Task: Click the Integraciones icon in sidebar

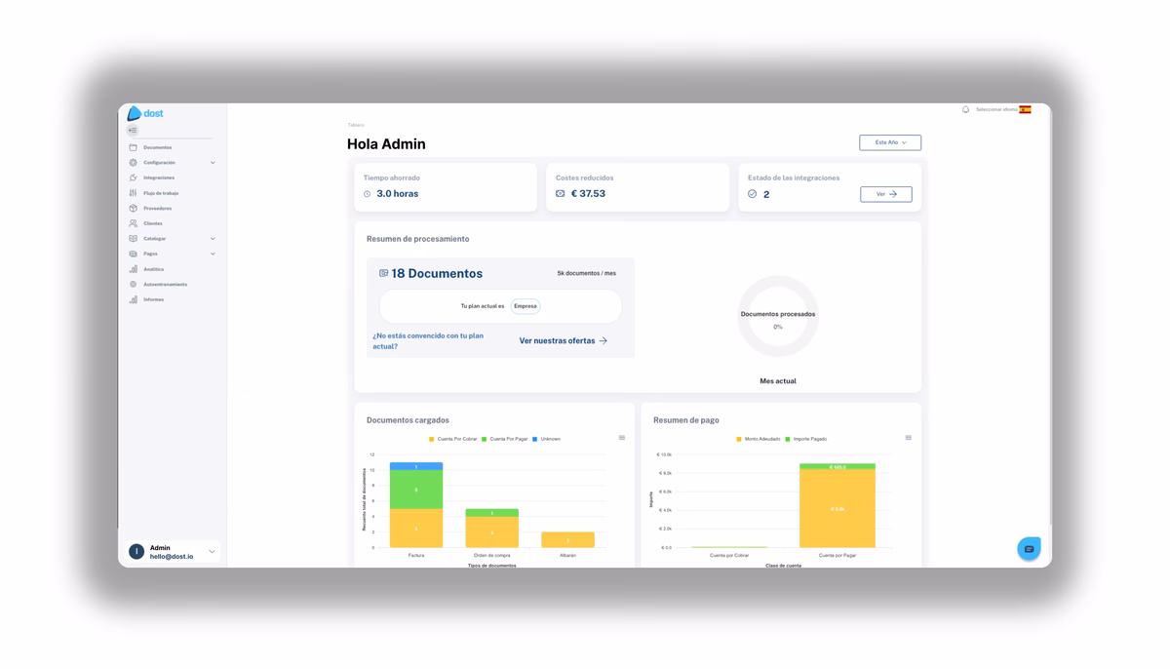Action: 134,177
